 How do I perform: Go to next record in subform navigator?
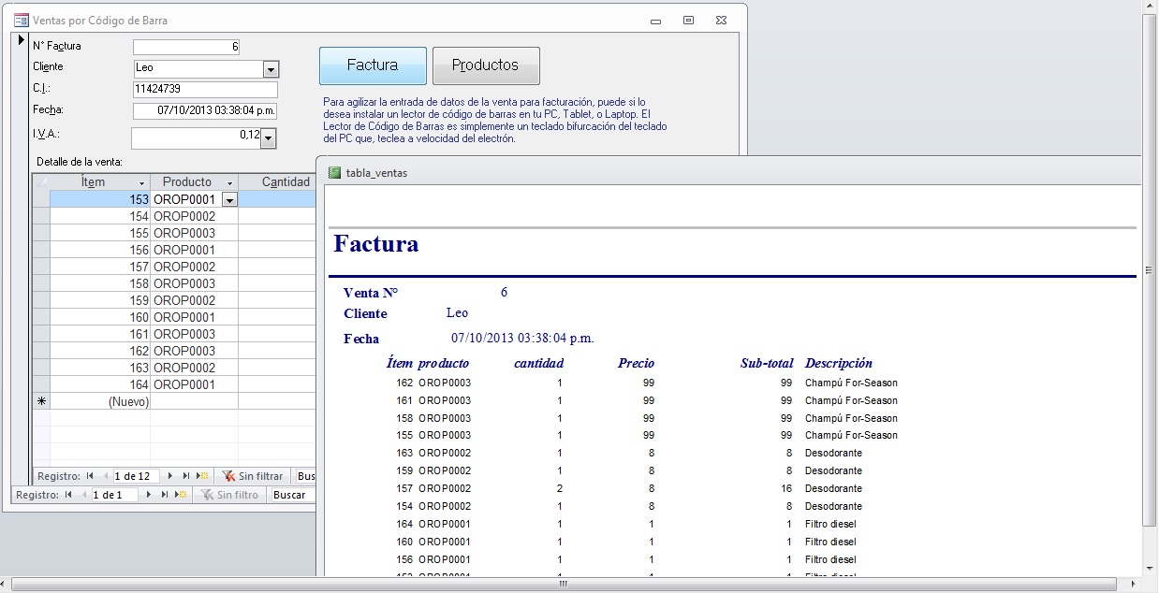(x=170, y=476)
